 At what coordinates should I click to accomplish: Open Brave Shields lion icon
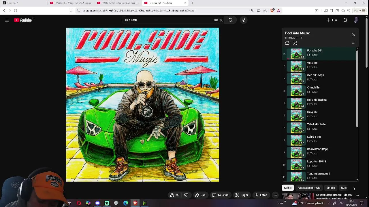click(x=272, y=11)
